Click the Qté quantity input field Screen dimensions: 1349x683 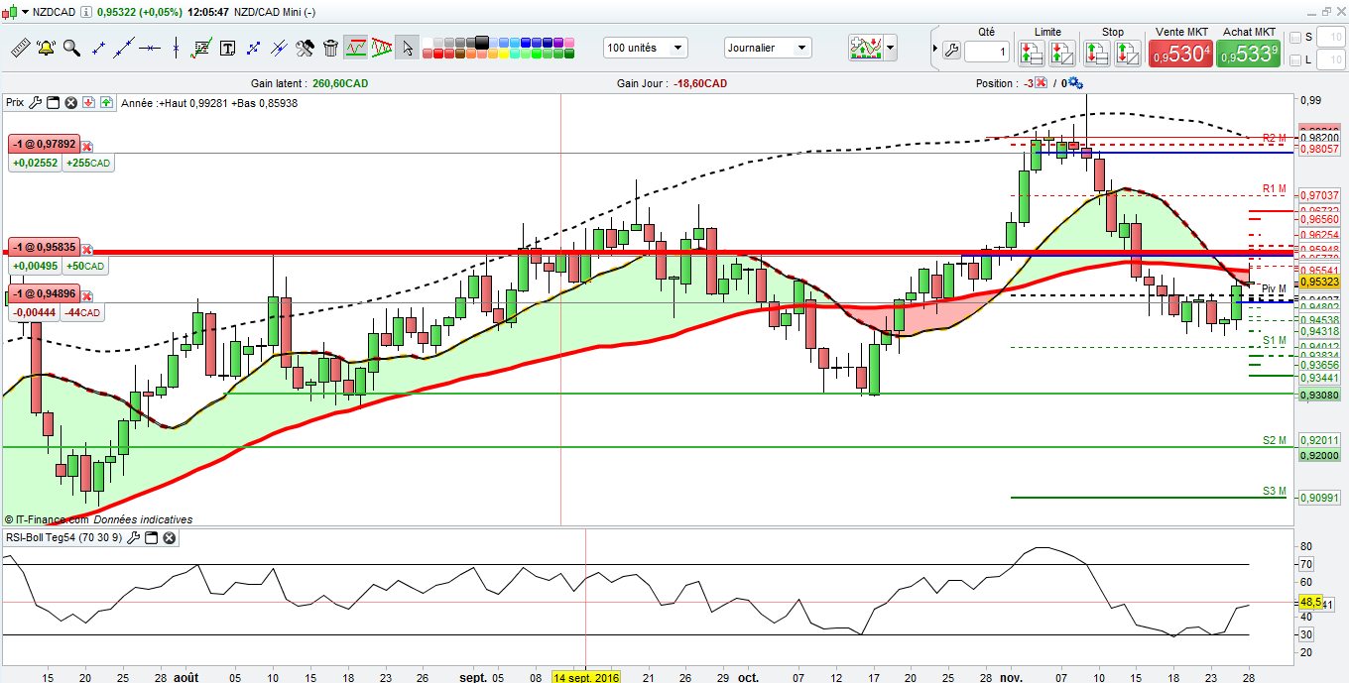pyautogui.click(x=987, y=52)
